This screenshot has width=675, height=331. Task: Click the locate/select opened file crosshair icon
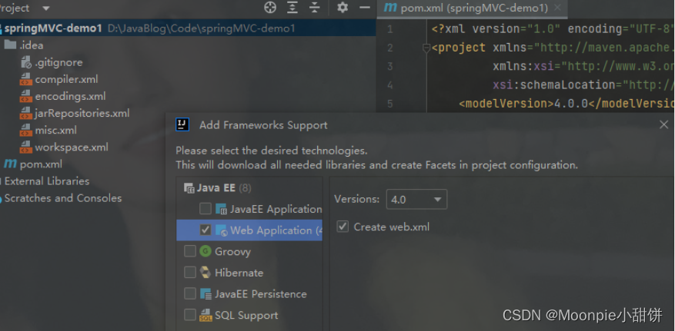pyautogui.click(x=270, y=8)
